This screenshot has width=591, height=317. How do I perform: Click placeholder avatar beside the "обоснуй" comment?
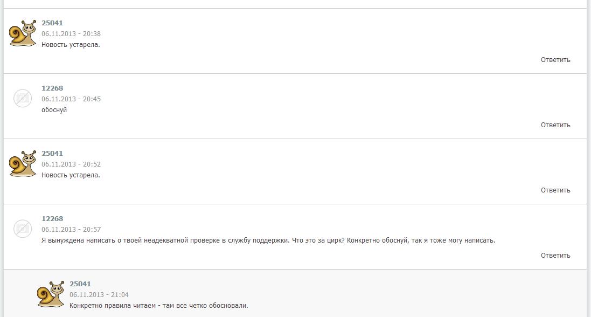[x=23, y=98]
